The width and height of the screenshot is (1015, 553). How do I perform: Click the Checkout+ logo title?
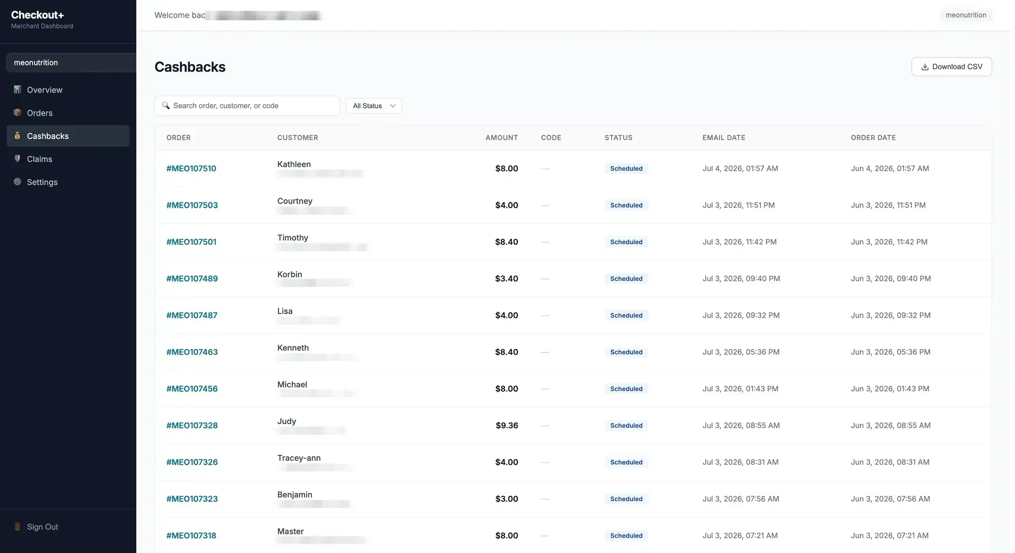coord(37,15)
